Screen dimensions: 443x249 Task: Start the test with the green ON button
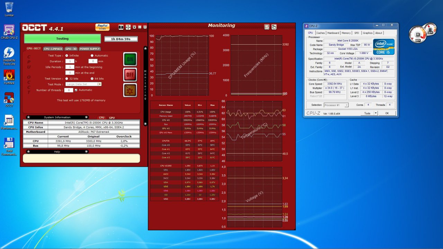coord(130,59)
